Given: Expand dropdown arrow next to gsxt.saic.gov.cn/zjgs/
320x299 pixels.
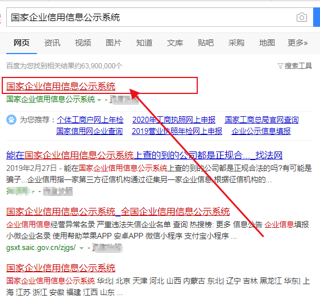Looking at the screenshot, I should click(81, 248).
